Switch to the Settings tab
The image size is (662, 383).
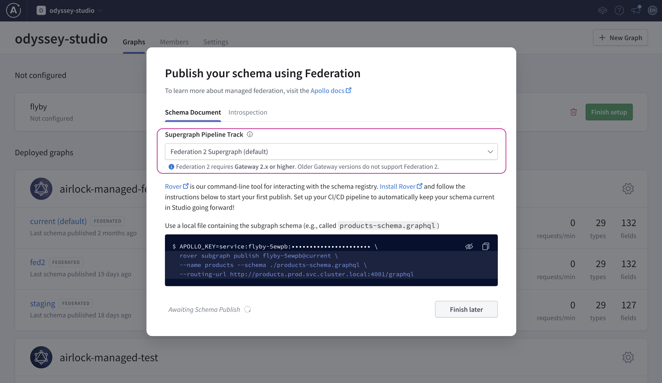tap(216, 42)
